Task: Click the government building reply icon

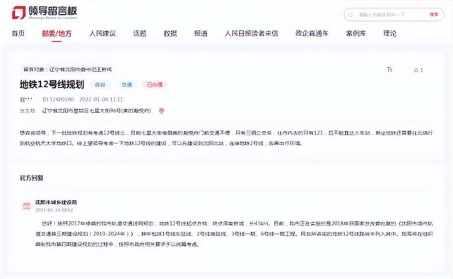Action: (x=27, y=206)
